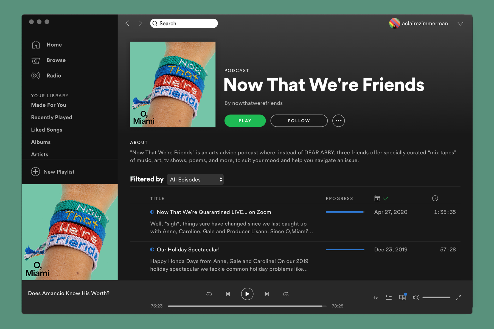This screenshot has height=329, width=494.
Task: Open Browse in the sidebar
Action: (x=56, y=60)
